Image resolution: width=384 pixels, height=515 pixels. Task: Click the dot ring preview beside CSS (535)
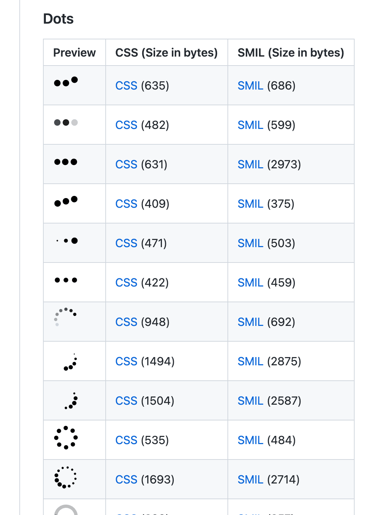click(x=66, y=437)
